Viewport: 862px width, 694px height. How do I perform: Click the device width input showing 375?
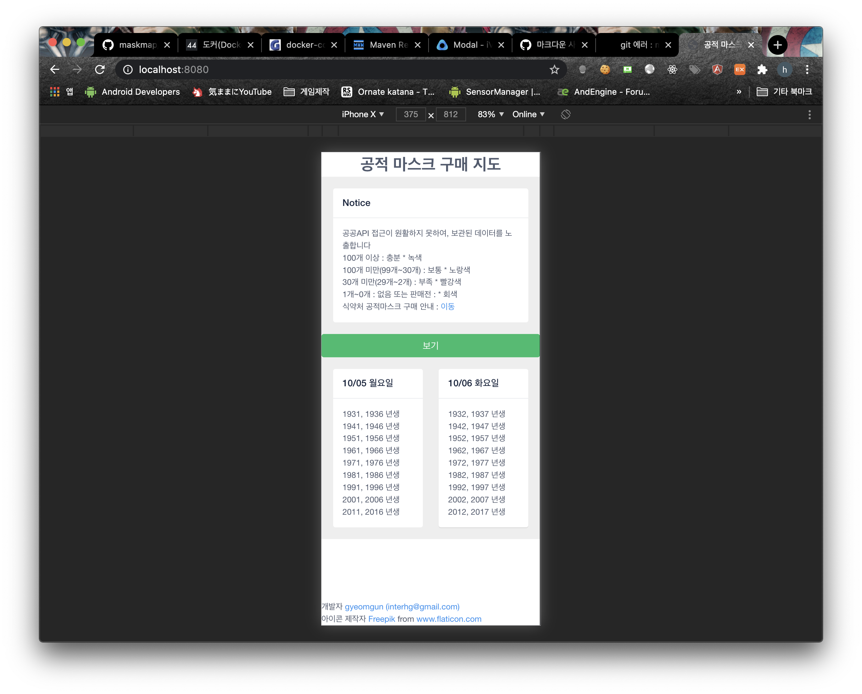tap(411, 114)
